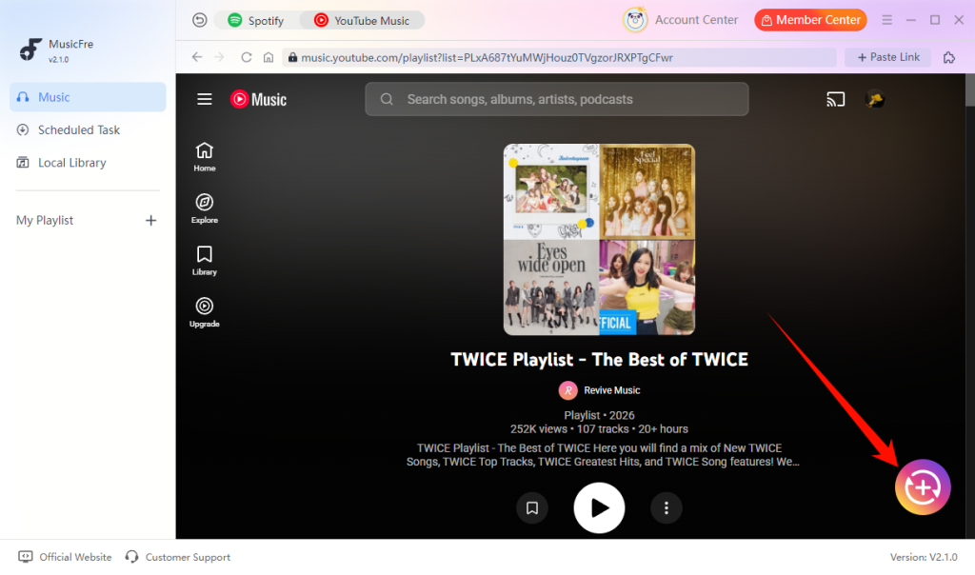Save playlist to library bookmark button
This screenshot has height=575, width=975.
(x=531, y=508)
